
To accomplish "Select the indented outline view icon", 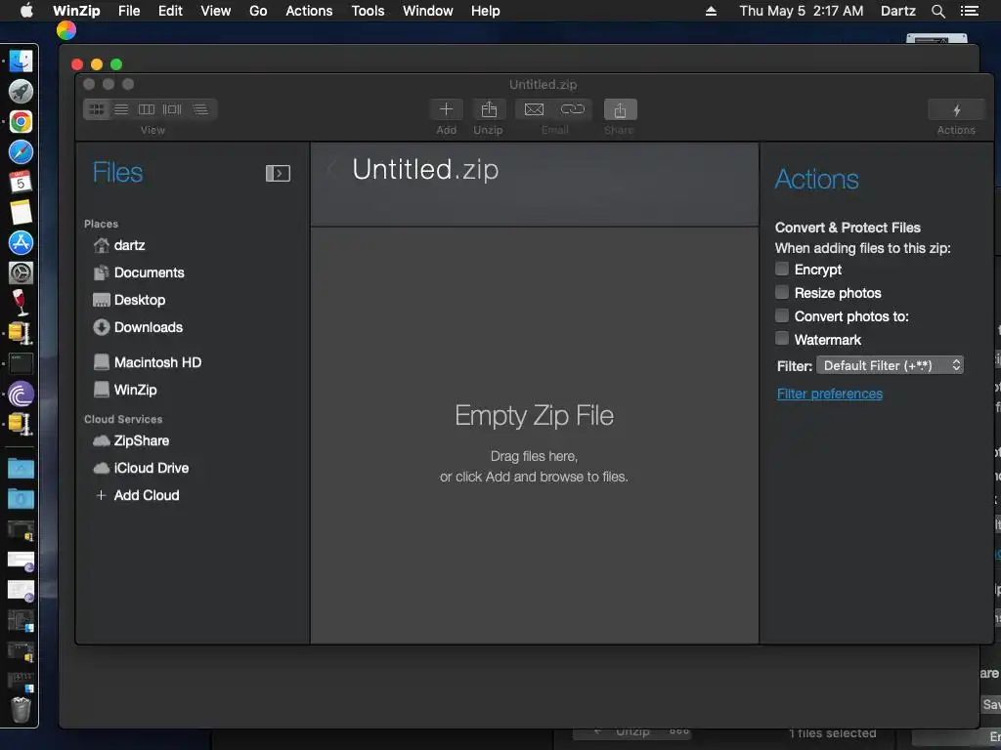I will pyautogui.click(x=199, y=109).
